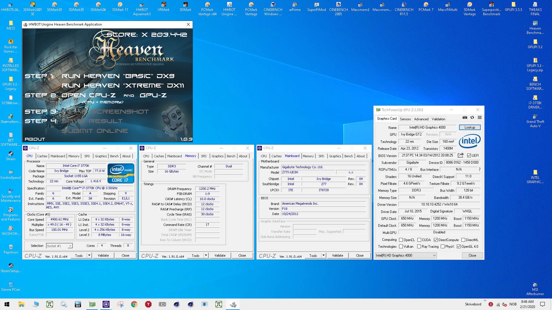Open the GPU-Z hamburger menu icon
This screenshot has width=552, height=310.
tap(480, 117)
